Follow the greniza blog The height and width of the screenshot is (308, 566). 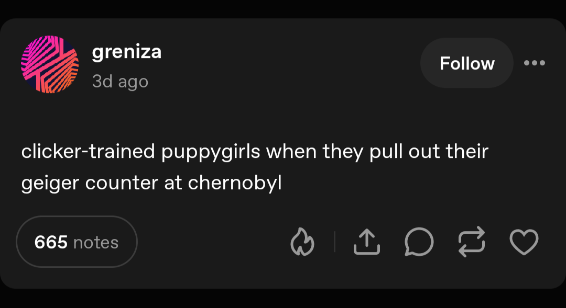(x=466, y=63)
